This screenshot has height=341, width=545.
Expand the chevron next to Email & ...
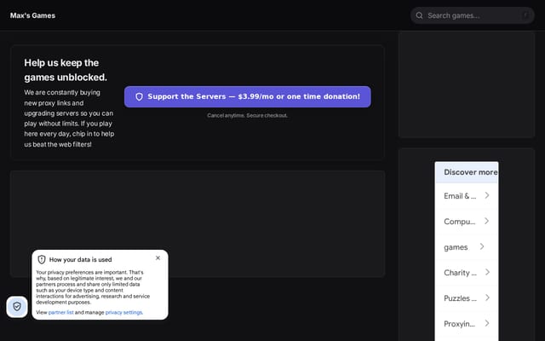pos(487,195)
